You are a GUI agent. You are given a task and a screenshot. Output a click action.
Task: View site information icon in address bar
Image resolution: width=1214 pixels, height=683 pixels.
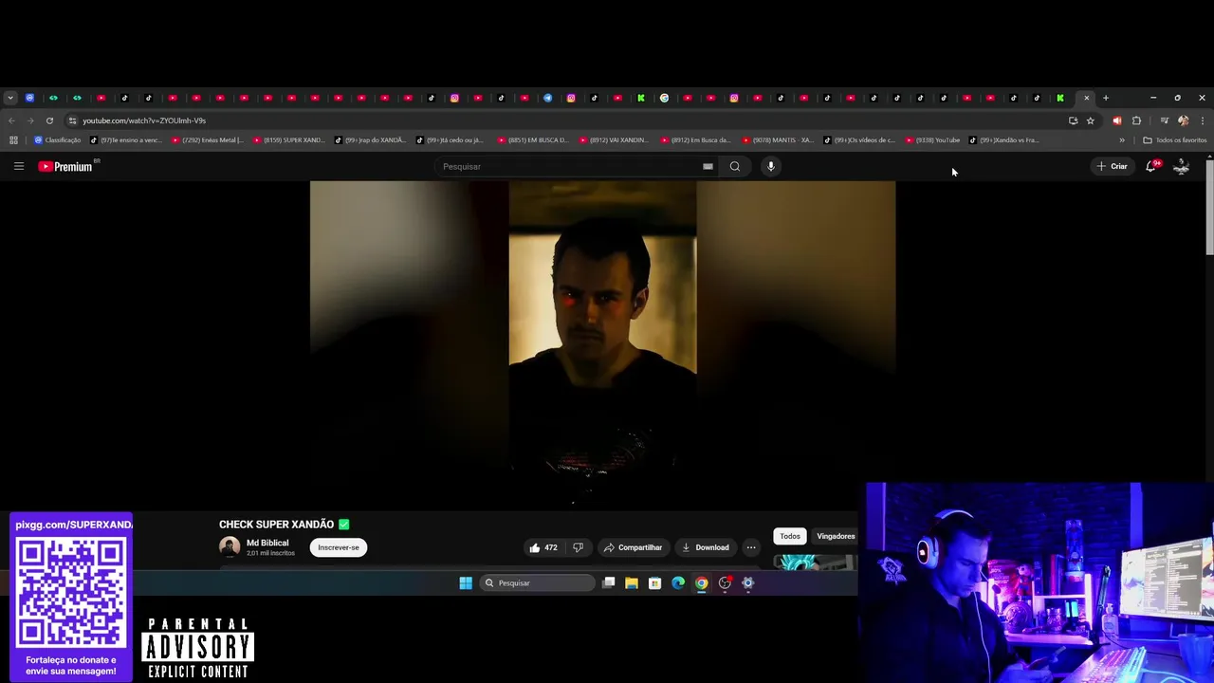click(x=72, y=120)
